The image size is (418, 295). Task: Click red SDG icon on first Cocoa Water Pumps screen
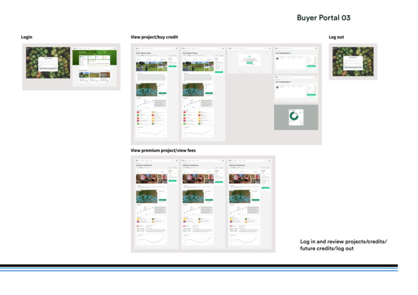(137, 112)
